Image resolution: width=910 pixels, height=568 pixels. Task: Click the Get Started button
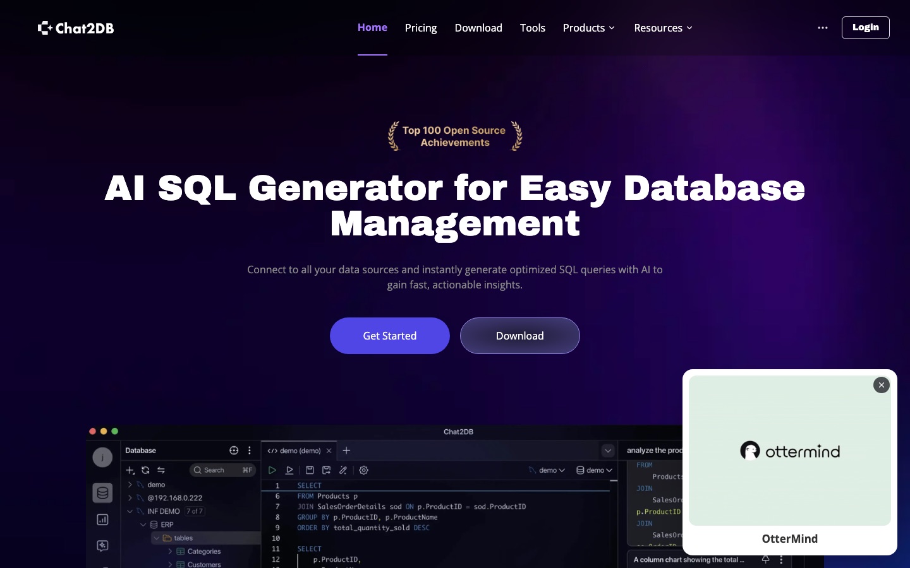click(x=390, y=336)
